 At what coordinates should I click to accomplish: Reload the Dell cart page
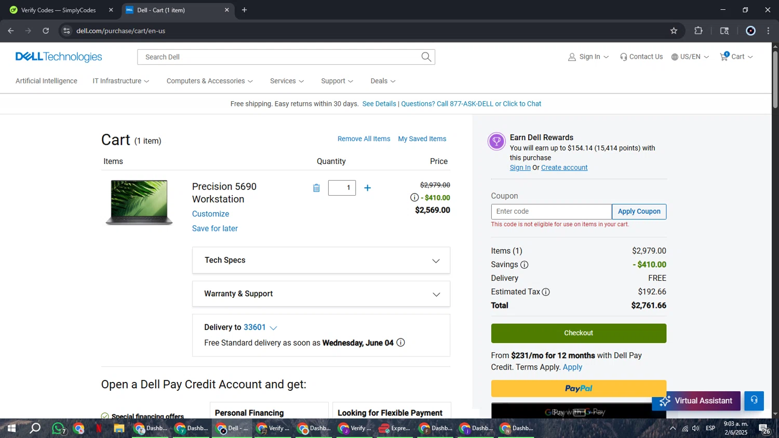(x=46, y=31)
